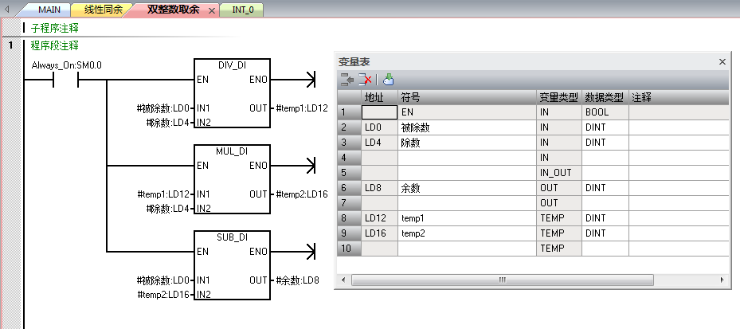Switch to the MAIN tab
740x329 pixels.
(49, 10)
